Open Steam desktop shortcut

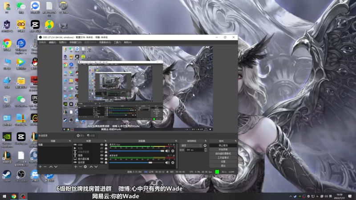(x=7, y=176)
